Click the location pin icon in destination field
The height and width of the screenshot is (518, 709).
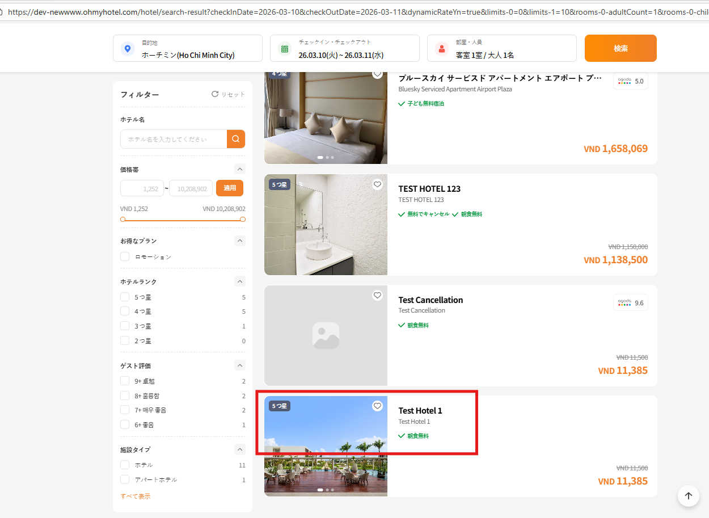tap(128, 49)
